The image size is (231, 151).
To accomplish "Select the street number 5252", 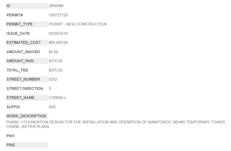I will coord(53,79).
